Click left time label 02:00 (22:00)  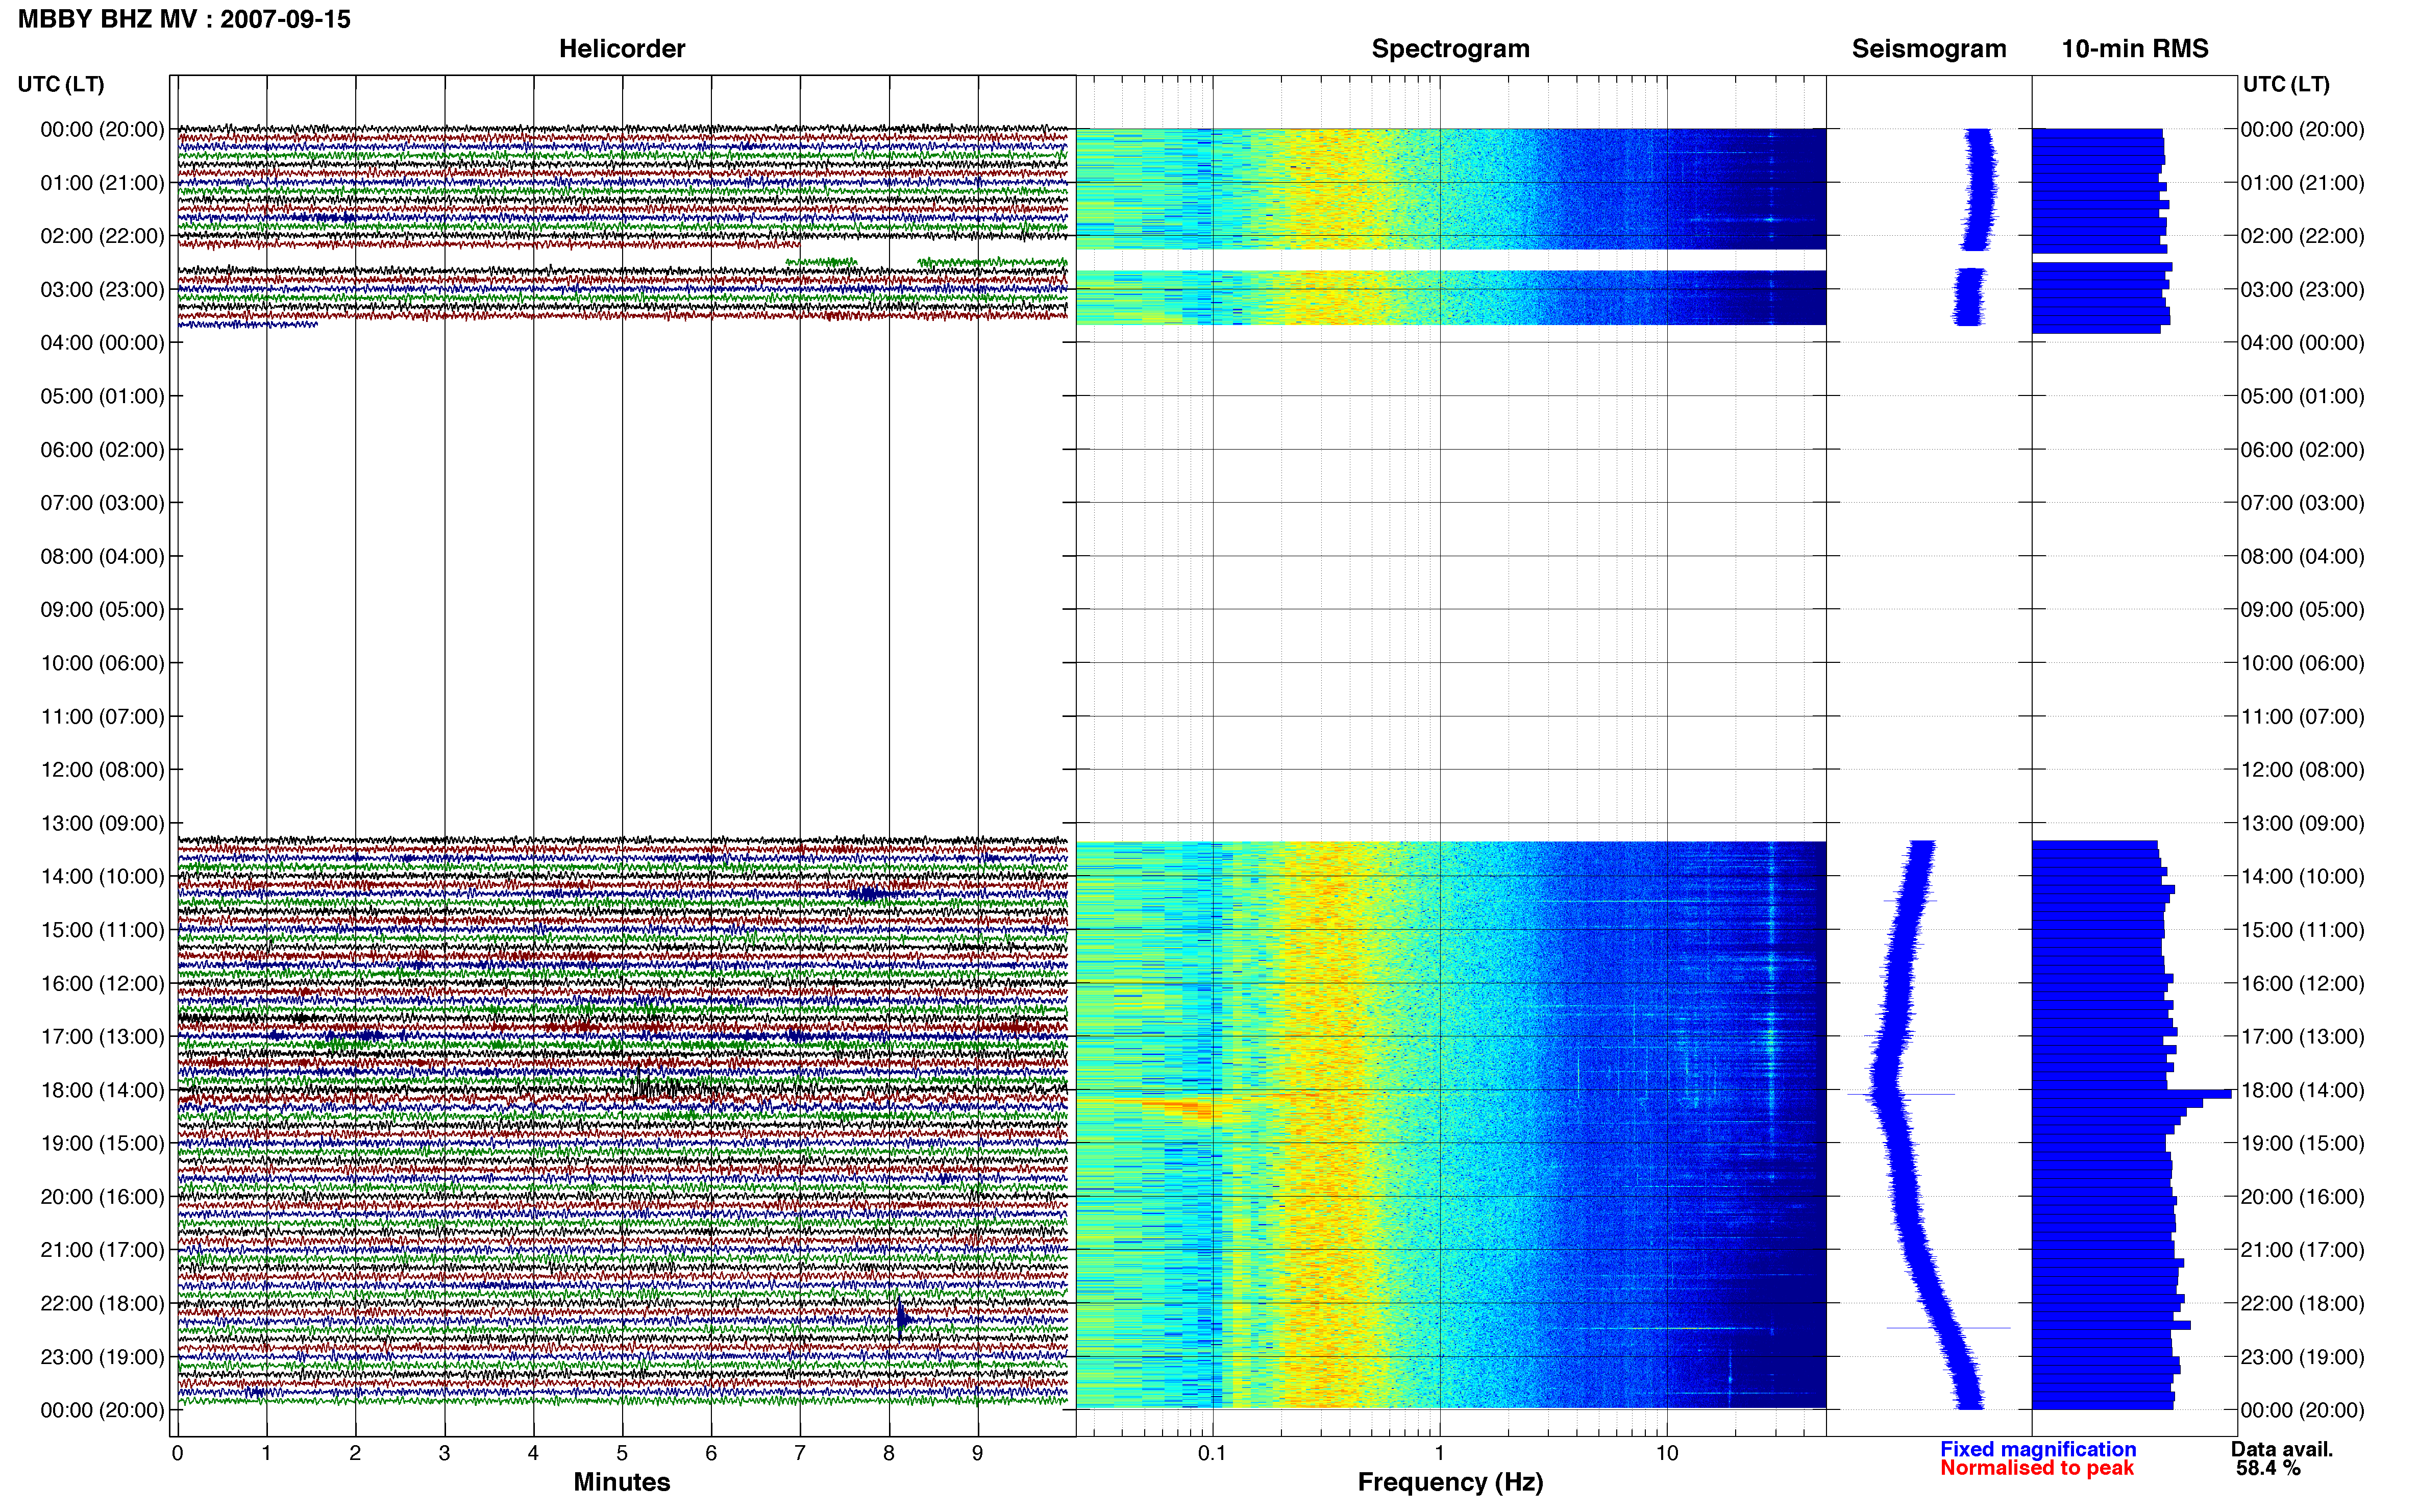pyautogui.click(x=102, y=236)
